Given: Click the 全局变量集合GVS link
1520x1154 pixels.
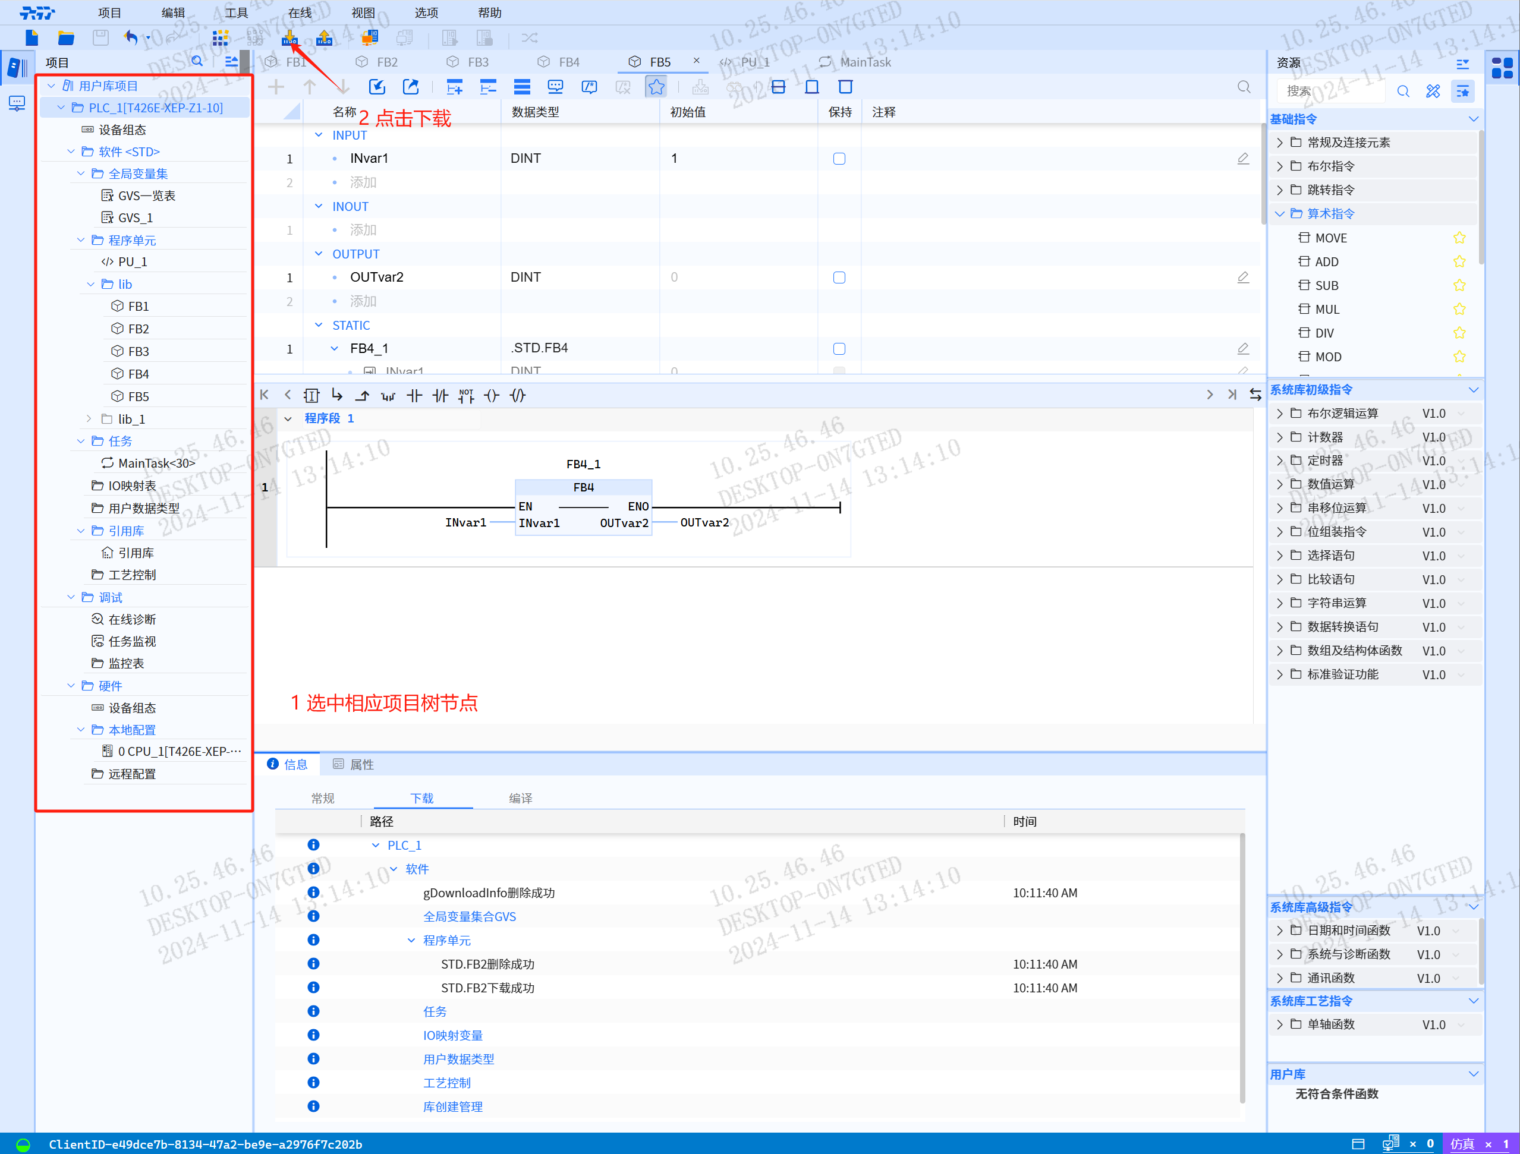Looking at the screenshot, I should 470,916.
